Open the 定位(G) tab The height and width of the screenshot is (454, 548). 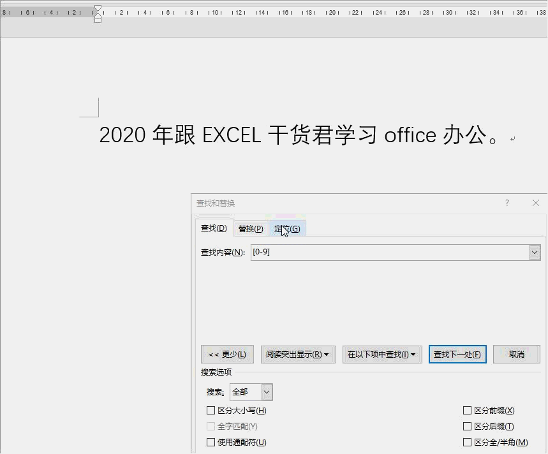click(287, 229)
